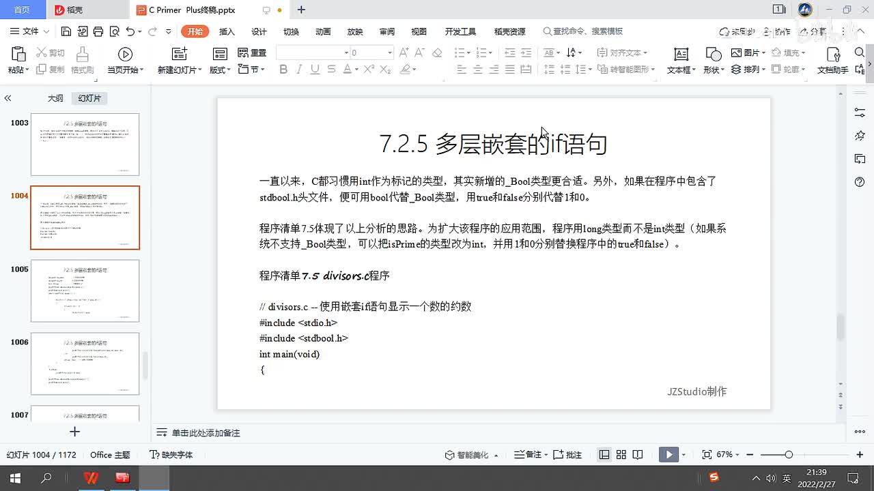Toggle Italic formatting
Image resolution: width=874 pixels, height=491 pixels.
299,70
